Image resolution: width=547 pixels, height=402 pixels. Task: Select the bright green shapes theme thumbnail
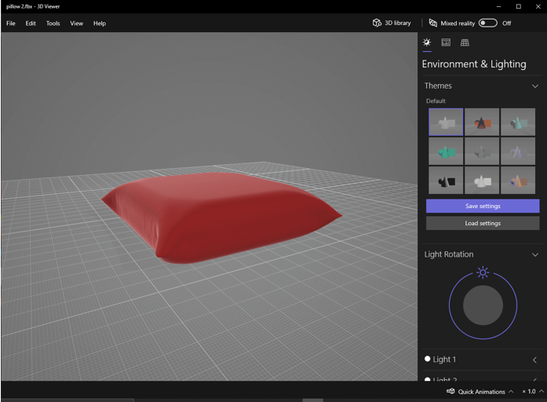click(x=446, y=151)
